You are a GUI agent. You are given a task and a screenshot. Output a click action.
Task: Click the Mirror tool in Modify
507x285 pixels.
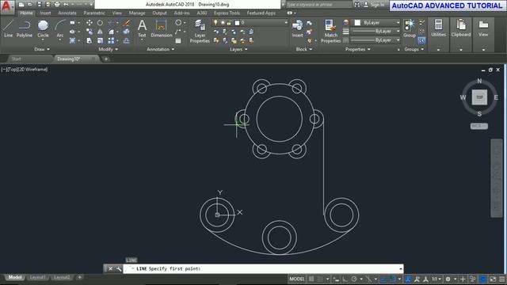(101, 32)
